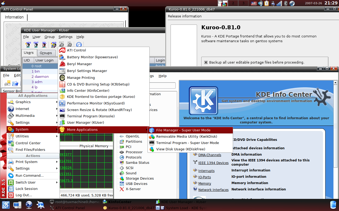Expand the More Applications submenu

click(x=104, y=130)
